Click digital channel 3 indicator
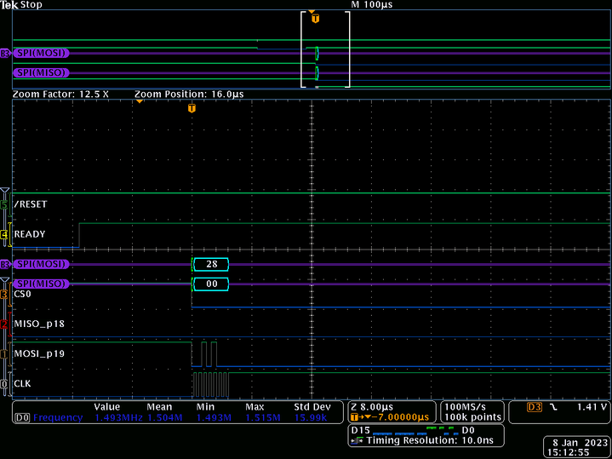 pyautogui.click(x=4, y=294)
